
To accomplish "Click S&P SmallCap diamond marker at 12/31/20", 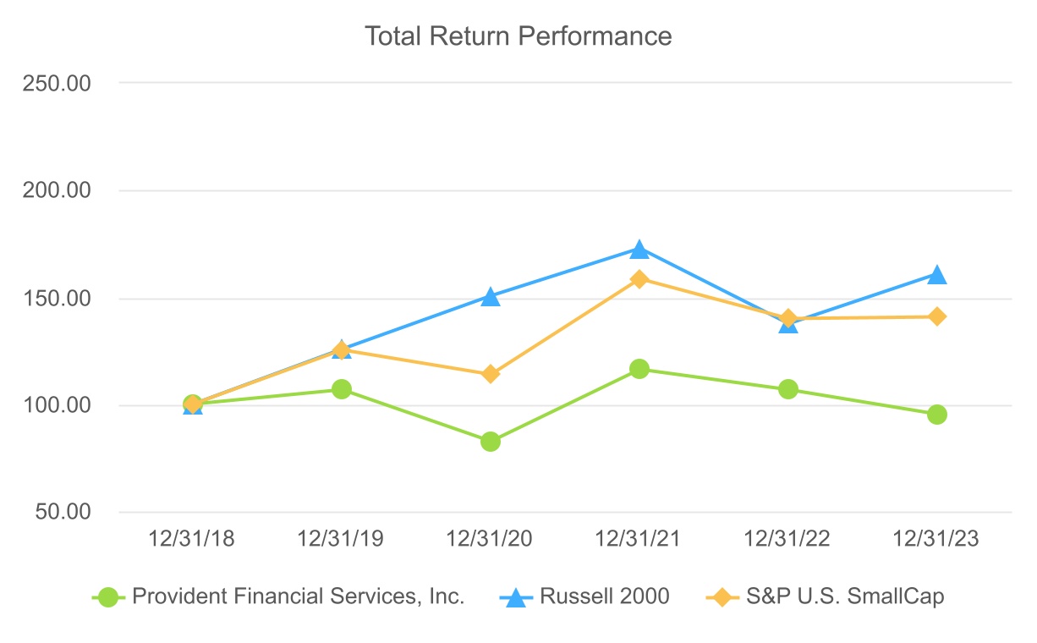I will 491,374.
